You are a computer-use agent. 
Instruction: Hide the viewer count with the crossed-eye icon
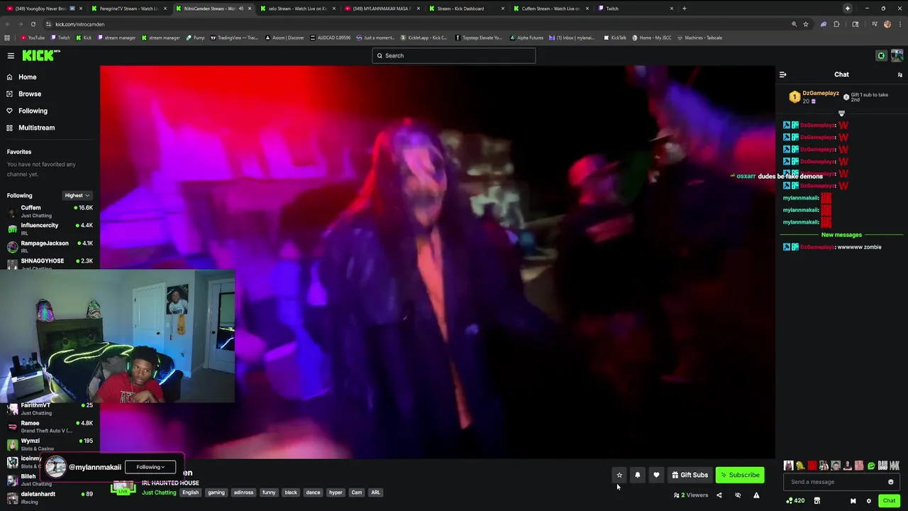pos(738,495)
